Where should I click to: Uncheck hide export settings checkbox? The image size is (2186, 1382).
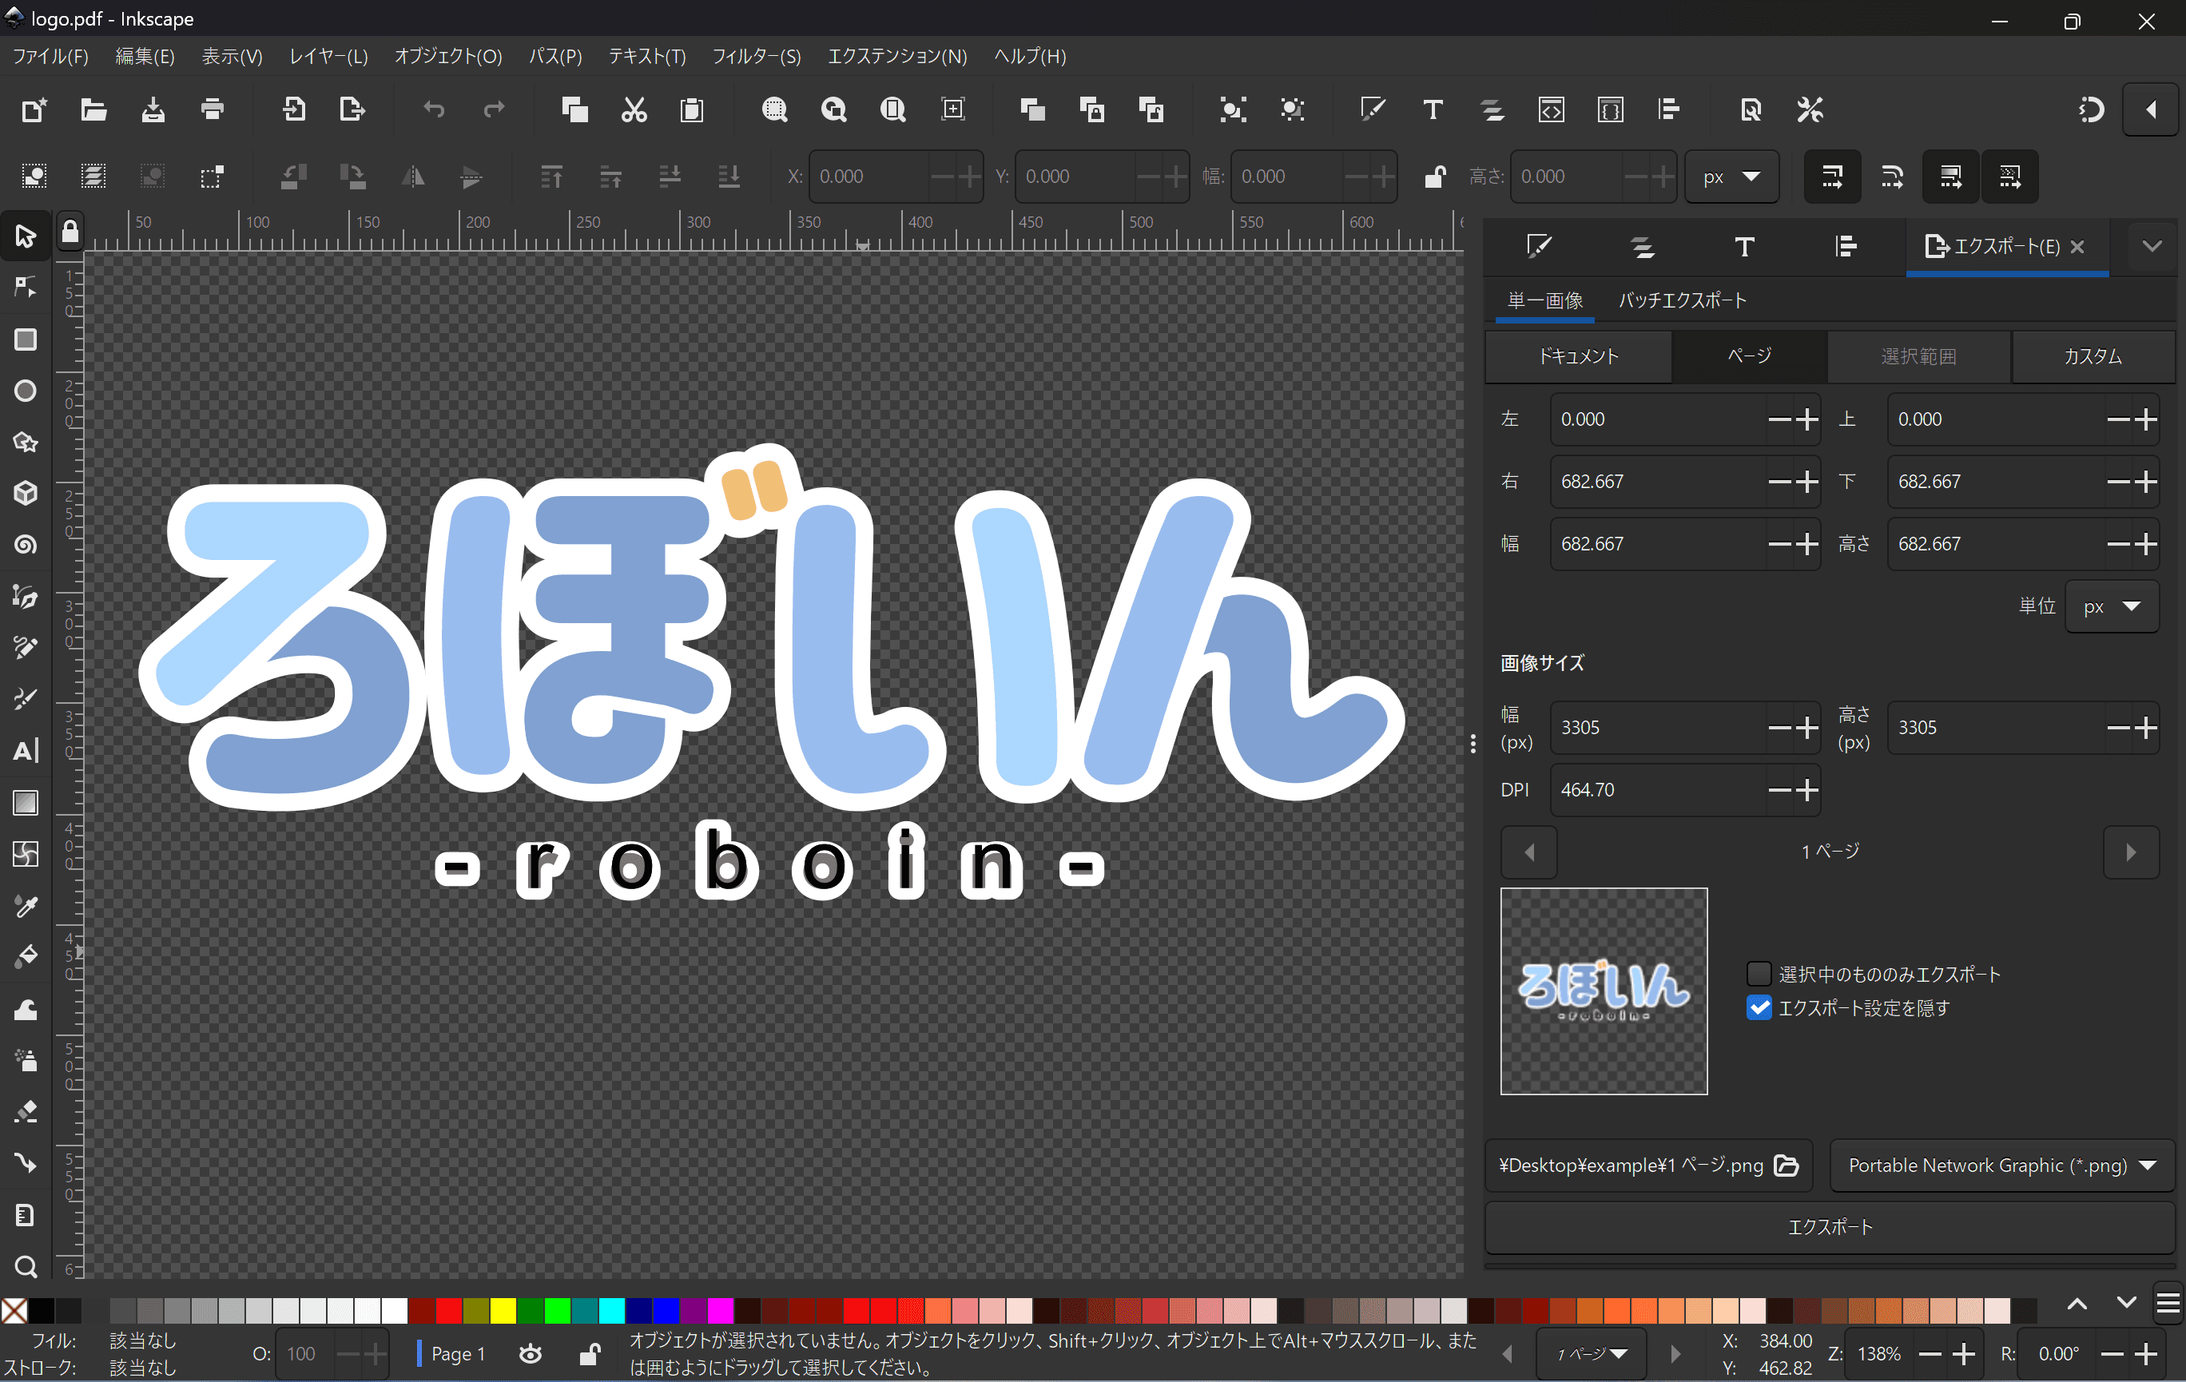click(1759, 1008)
